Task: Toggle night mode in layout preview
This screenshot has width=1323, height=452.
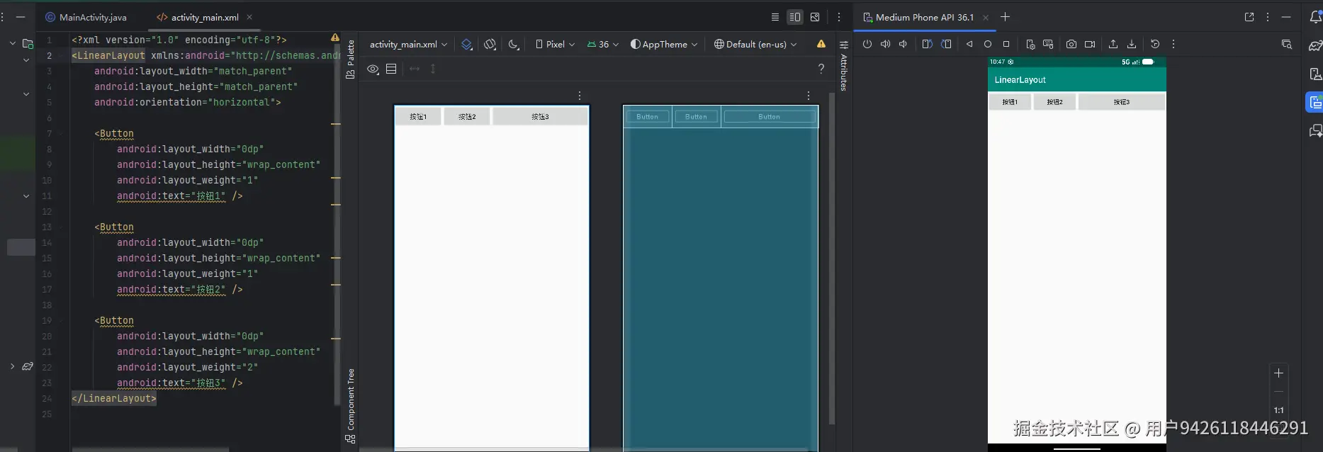Action: (x=514, y=44)
